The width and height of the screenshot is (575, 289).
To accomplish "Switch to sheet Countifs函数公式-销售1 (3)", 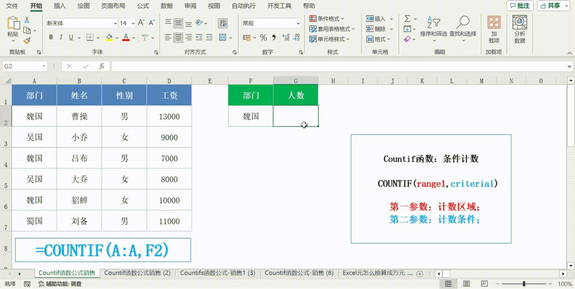I will (x=218, y=273).
